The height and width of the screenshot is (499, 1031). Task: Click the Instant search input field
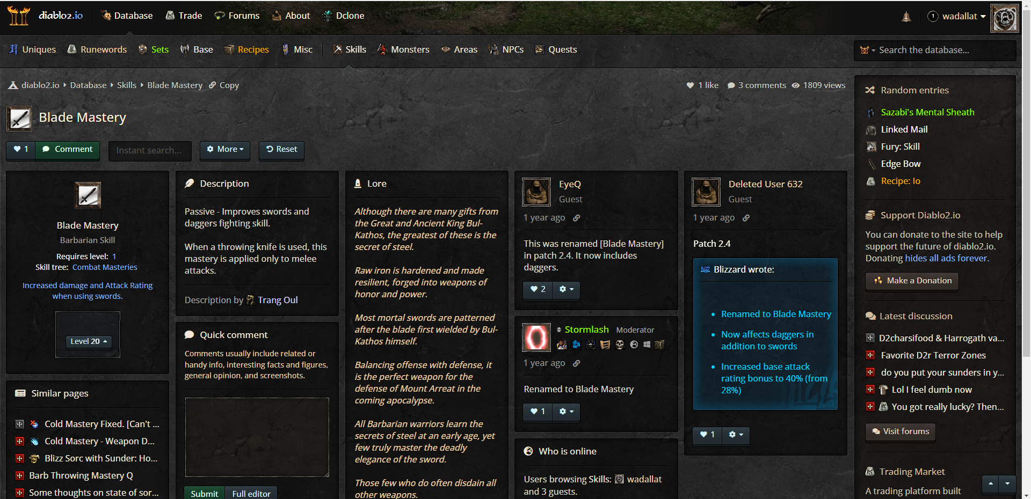point(149,151)
